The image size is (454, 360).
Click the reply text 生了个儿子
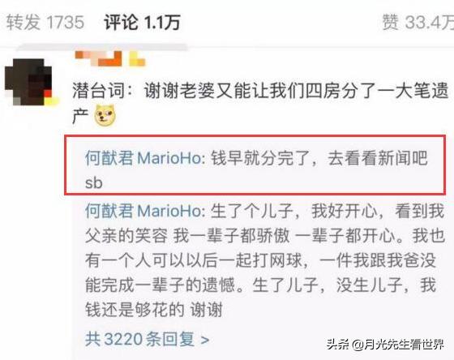[x=251, y=211]
